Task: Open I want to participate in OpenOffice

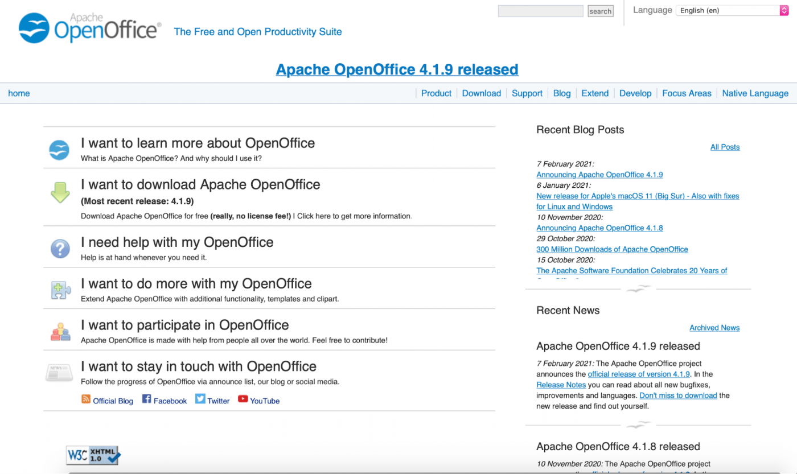Action: [x=185, y=325]
